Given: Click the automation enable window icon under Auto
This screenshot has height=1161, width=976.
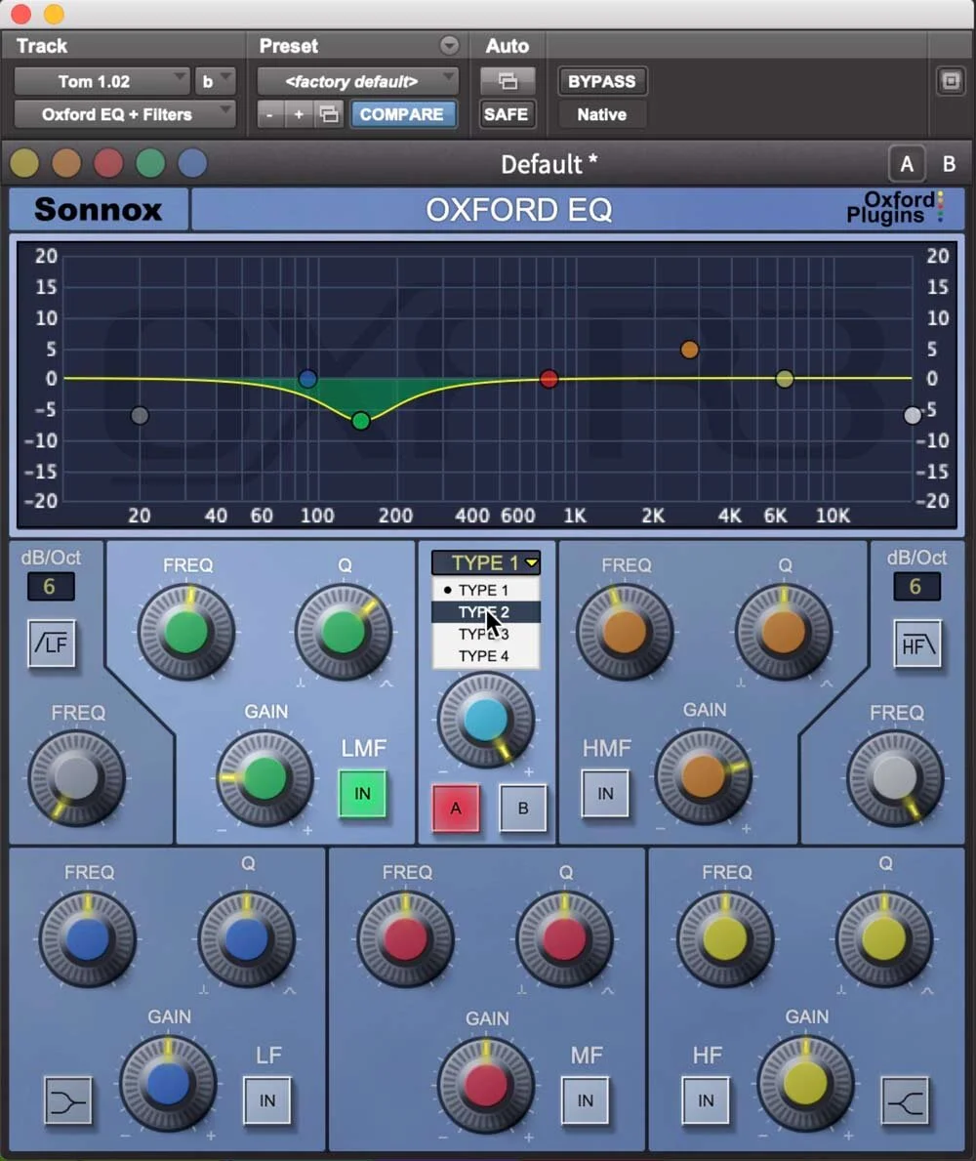Looking at the screenshot, I should click(x=507, y=81).
